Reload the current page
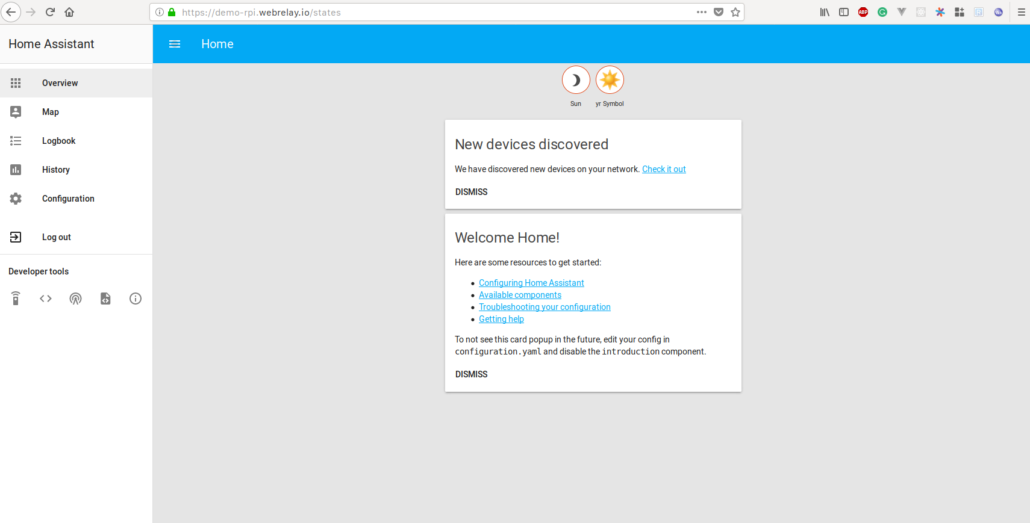 [51, 12]
